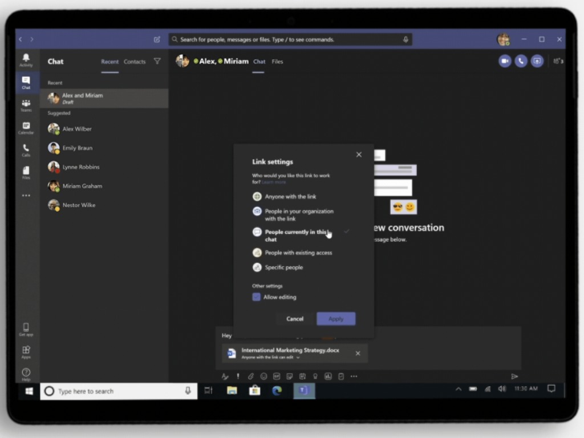
Task: Open the Teams section icon
Action: 26,105
